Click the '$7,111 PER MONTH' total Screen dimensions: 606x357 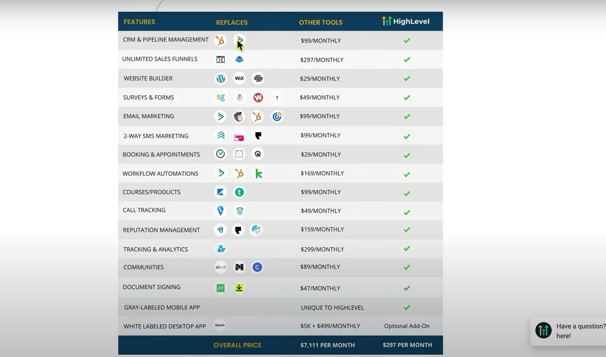click(327, 345)
